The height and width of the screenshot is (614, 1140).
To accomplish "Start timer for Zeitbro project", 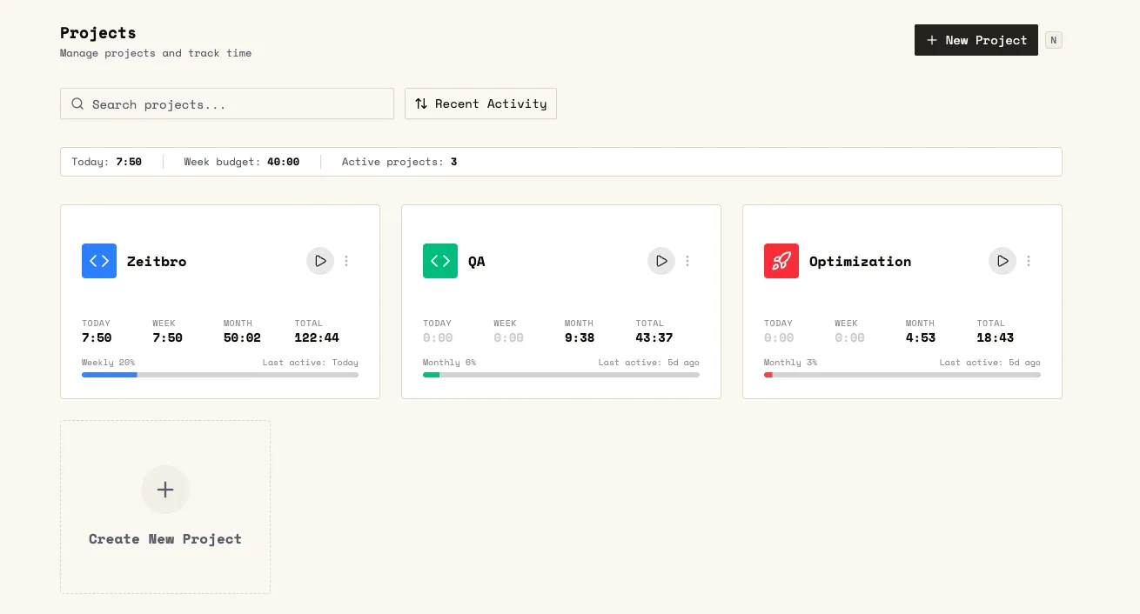I will 320,261.
